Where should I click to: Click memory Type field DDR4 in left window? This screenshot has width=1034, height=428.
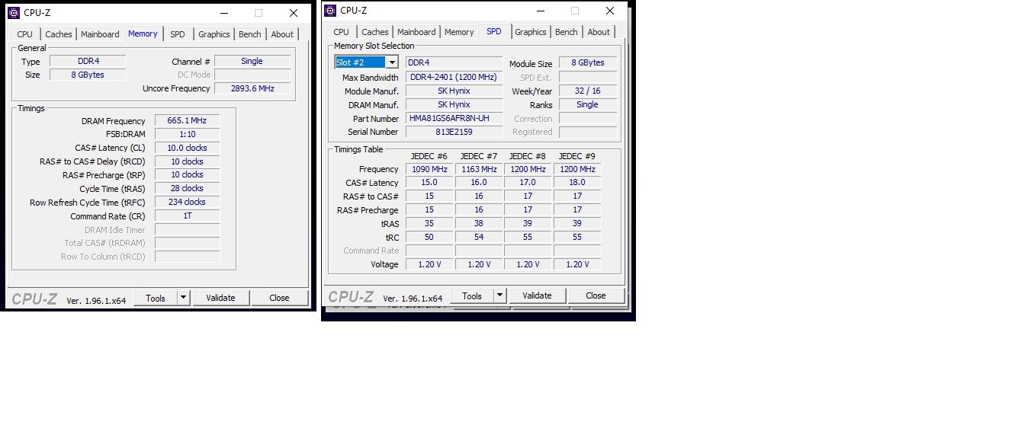(88, 61)
